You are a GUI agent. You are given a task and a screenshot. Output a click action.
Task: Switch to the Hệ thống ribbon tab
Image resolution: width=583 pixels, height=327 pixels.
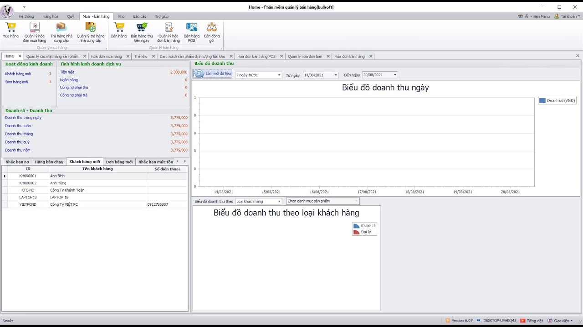tap(26, 16)
